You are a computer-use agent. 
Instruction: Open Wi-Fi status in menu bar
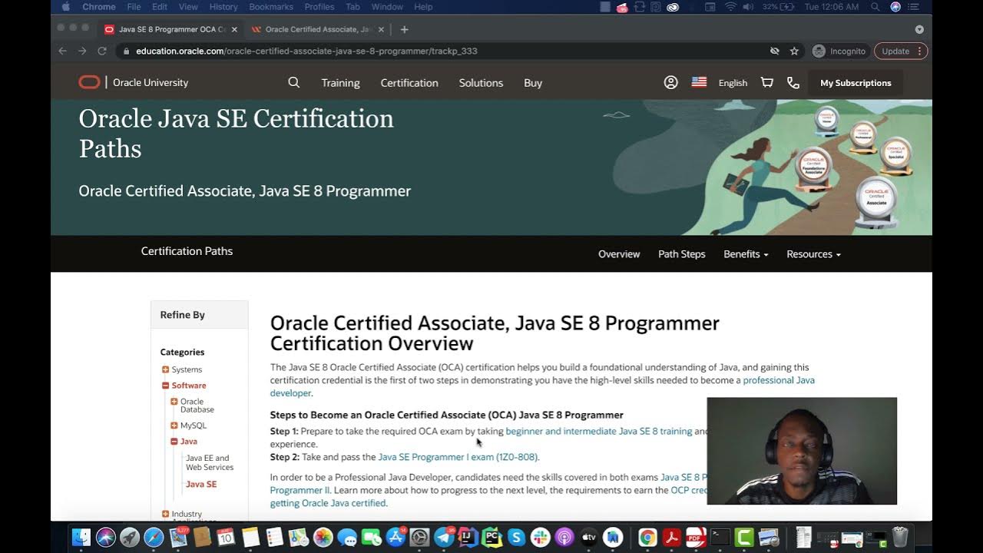pyautogui.click(x=730, y=7)
